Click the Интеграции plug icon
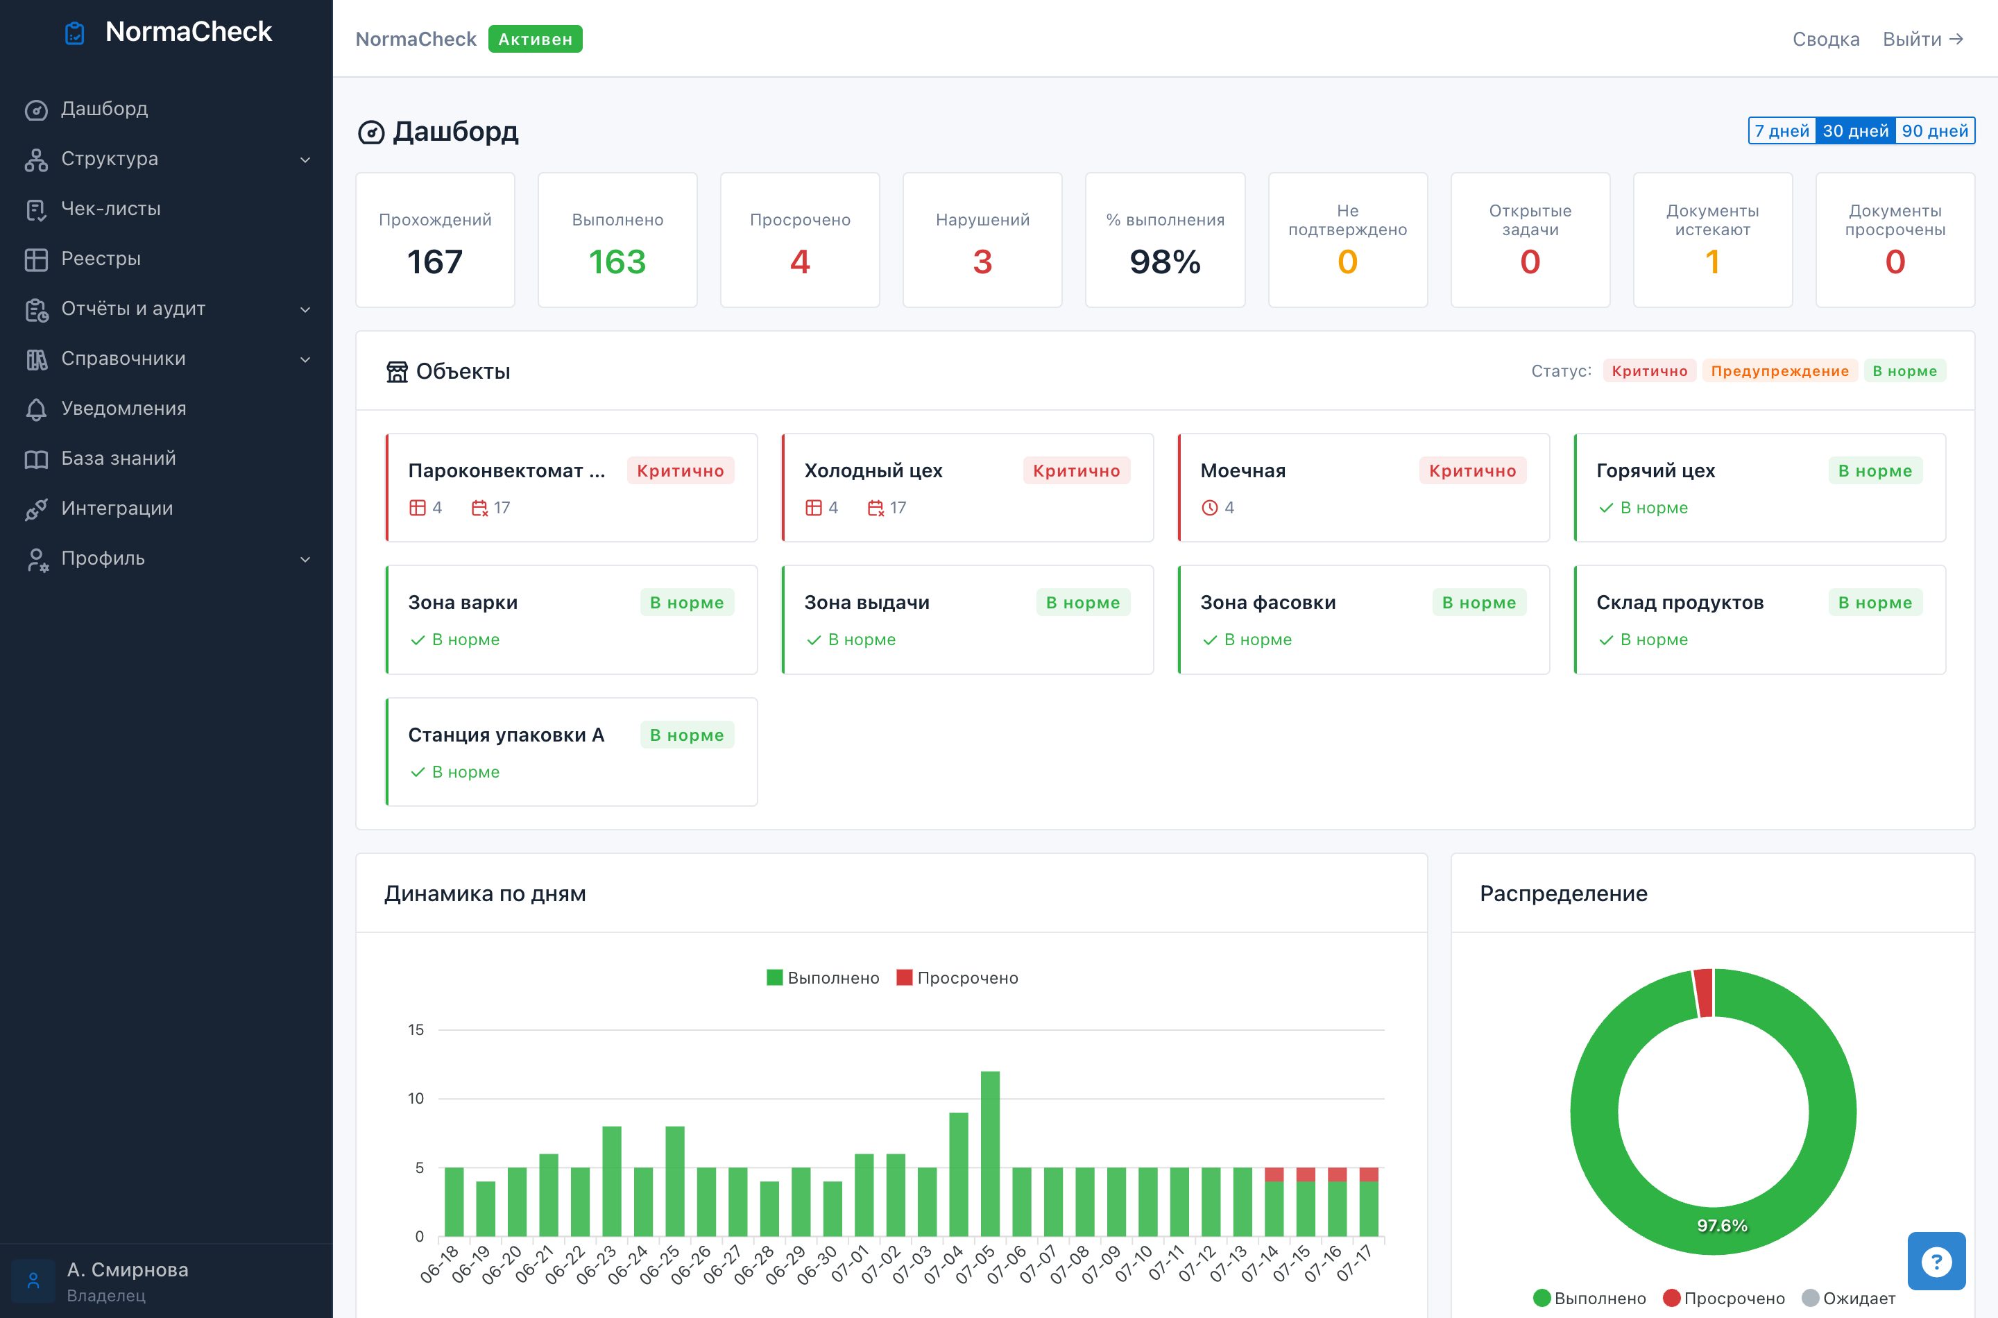 (x=36, y=509)
